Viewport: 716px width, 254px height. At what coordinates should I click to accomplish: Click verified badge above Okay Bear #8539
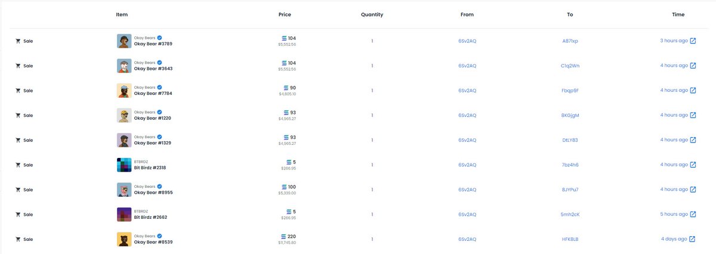click(159, 236)
